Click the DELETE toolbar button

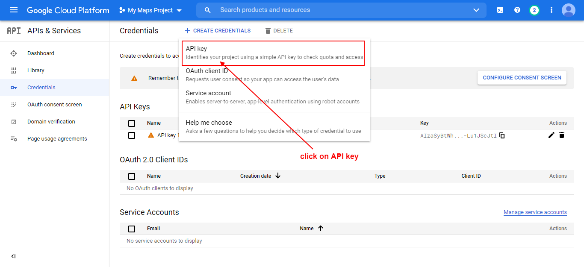(x=279, y=31)
